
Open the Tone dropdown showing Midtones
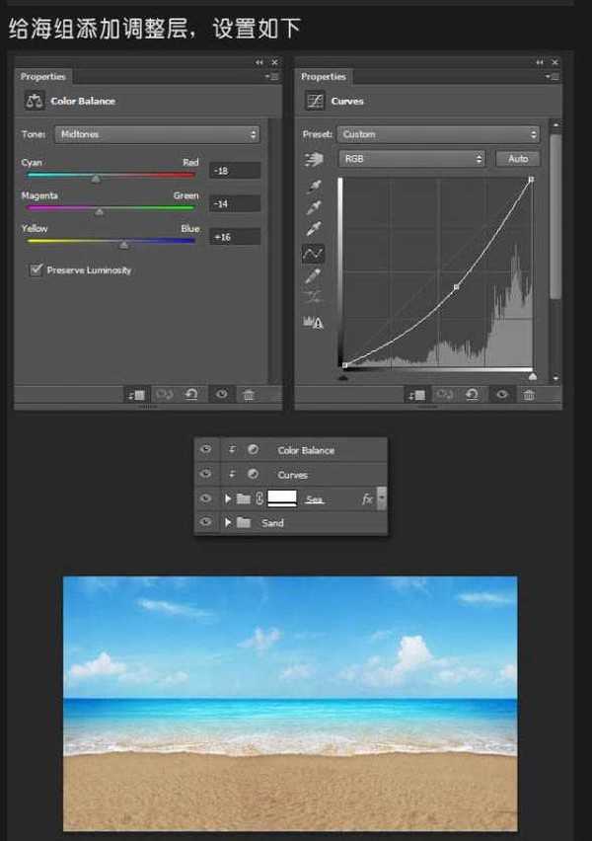coord(158,134)
